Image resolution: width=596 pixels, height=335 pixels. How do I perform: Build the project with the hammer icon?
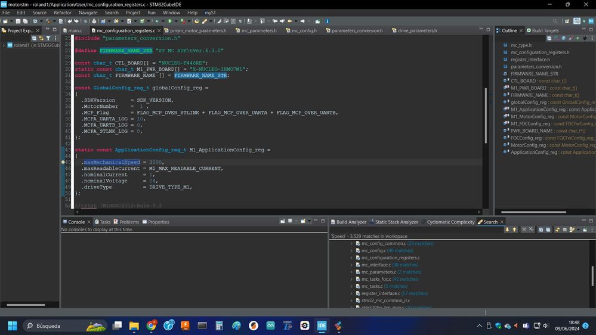pyautogui.click(x=48, y=21)
